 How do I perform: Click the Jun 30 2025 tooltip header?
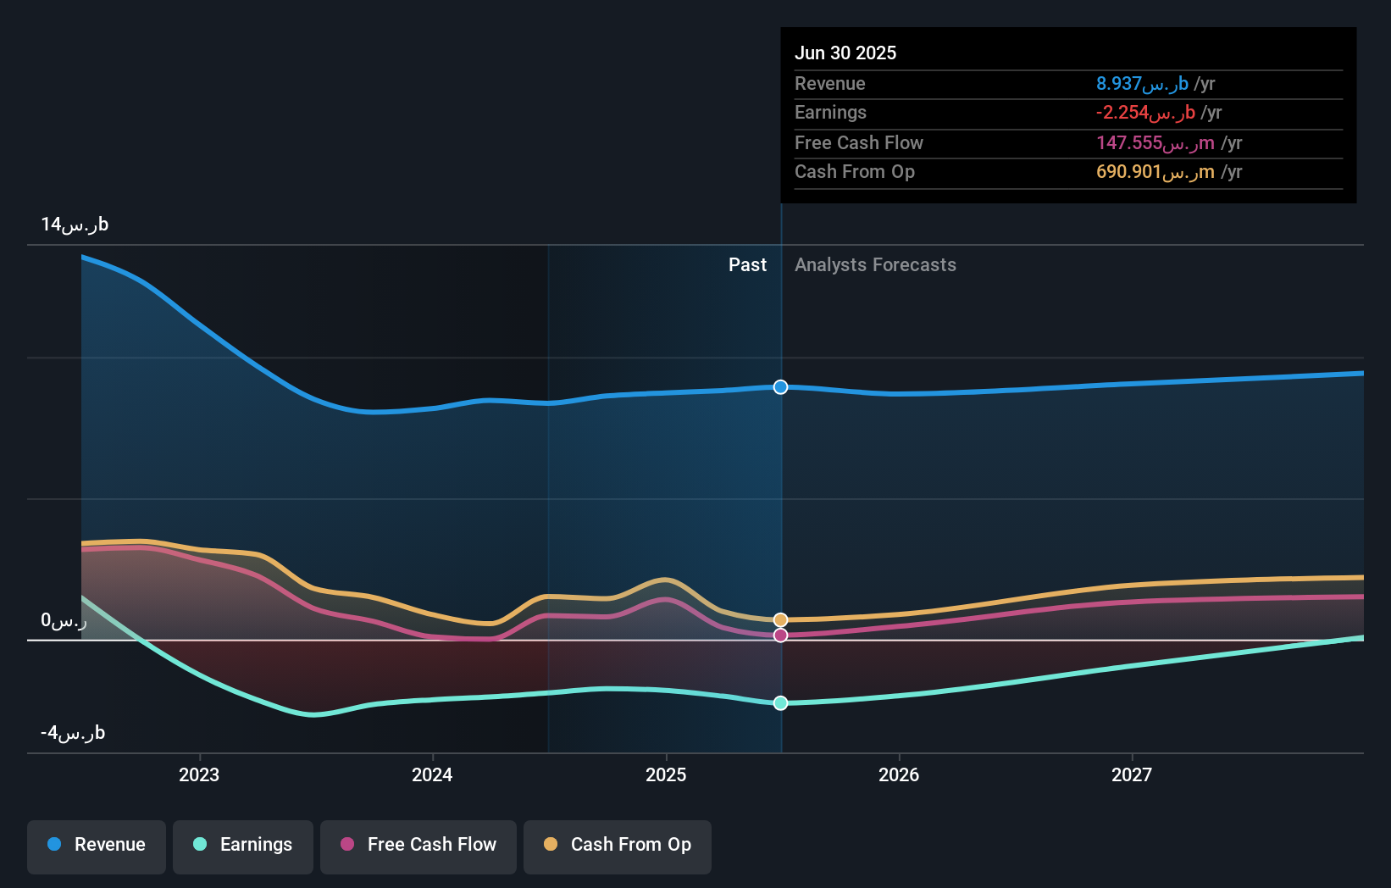point(845,53)
